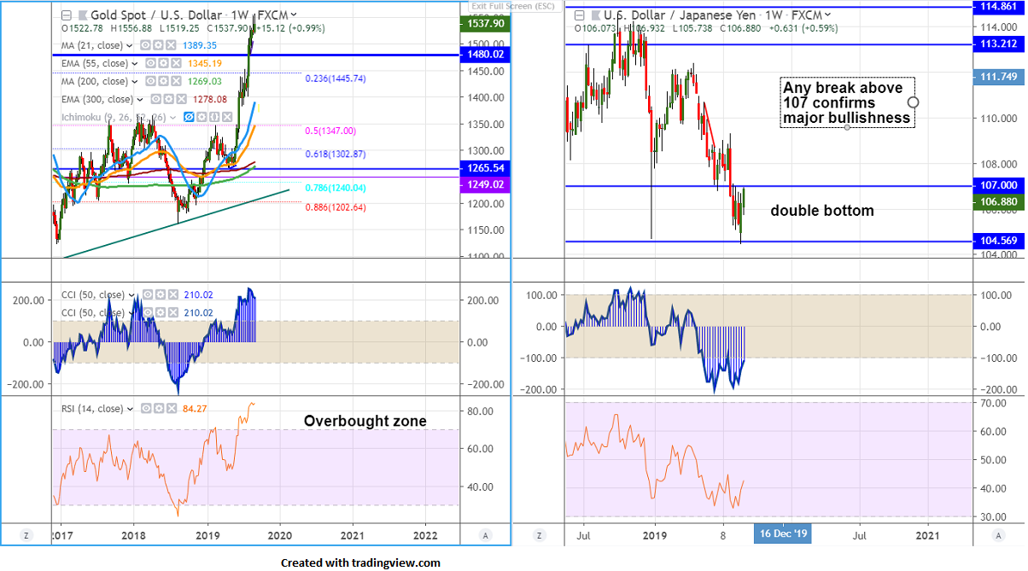Select the 16 Dec '19 date marker

point(782,535)
